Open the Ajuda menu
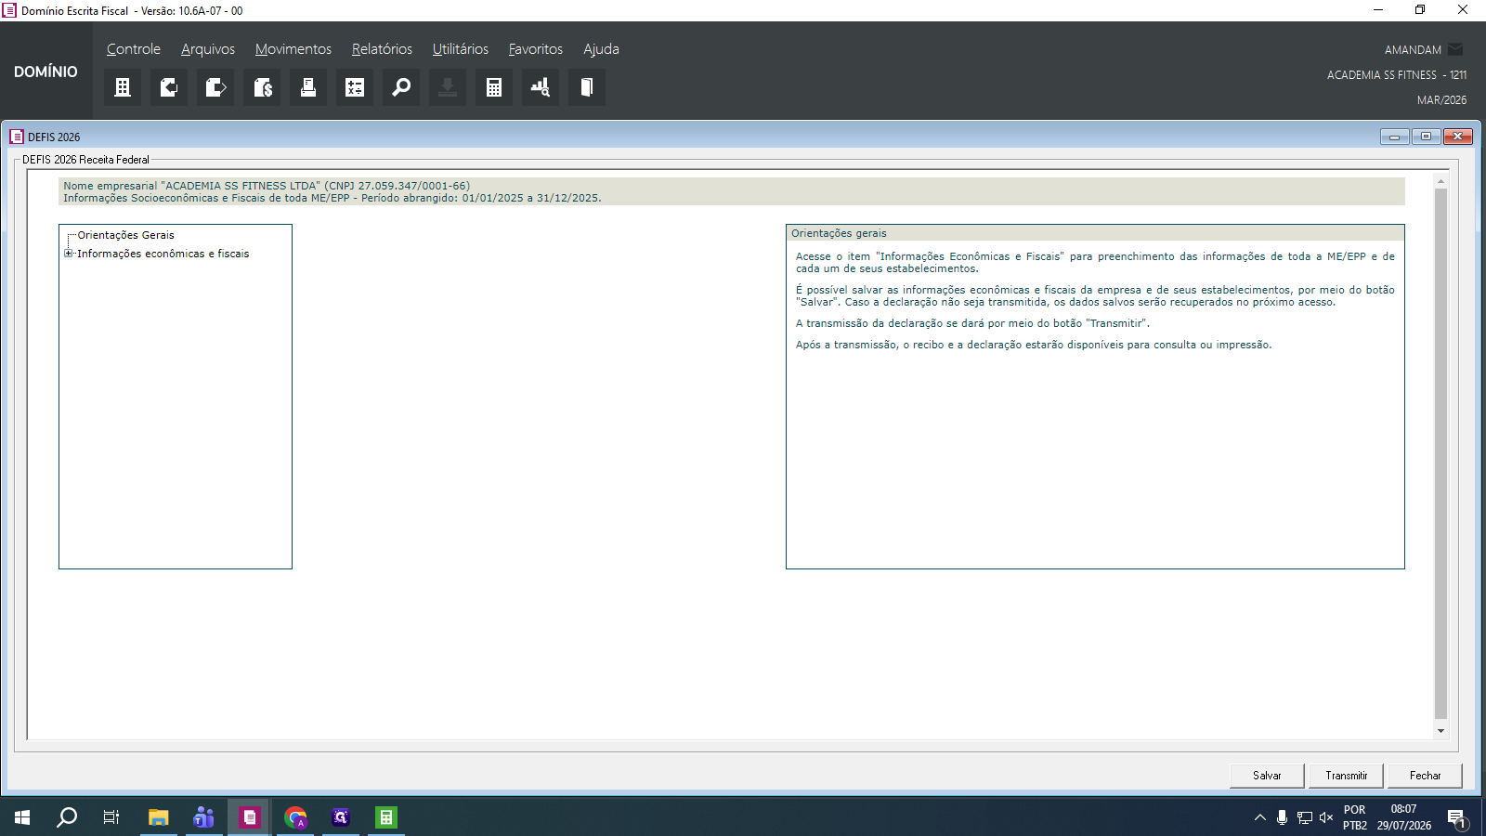This screenshot has height=836, width=1486. coord(601,49)
